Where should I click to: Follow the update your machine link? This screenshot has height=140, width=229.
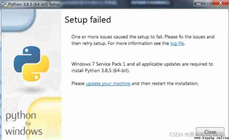coord(108,84)
